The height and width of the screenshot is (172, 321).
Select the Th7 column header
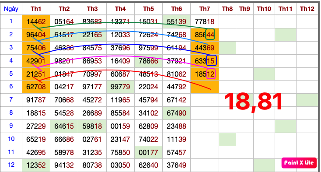(x=205, y=9)
